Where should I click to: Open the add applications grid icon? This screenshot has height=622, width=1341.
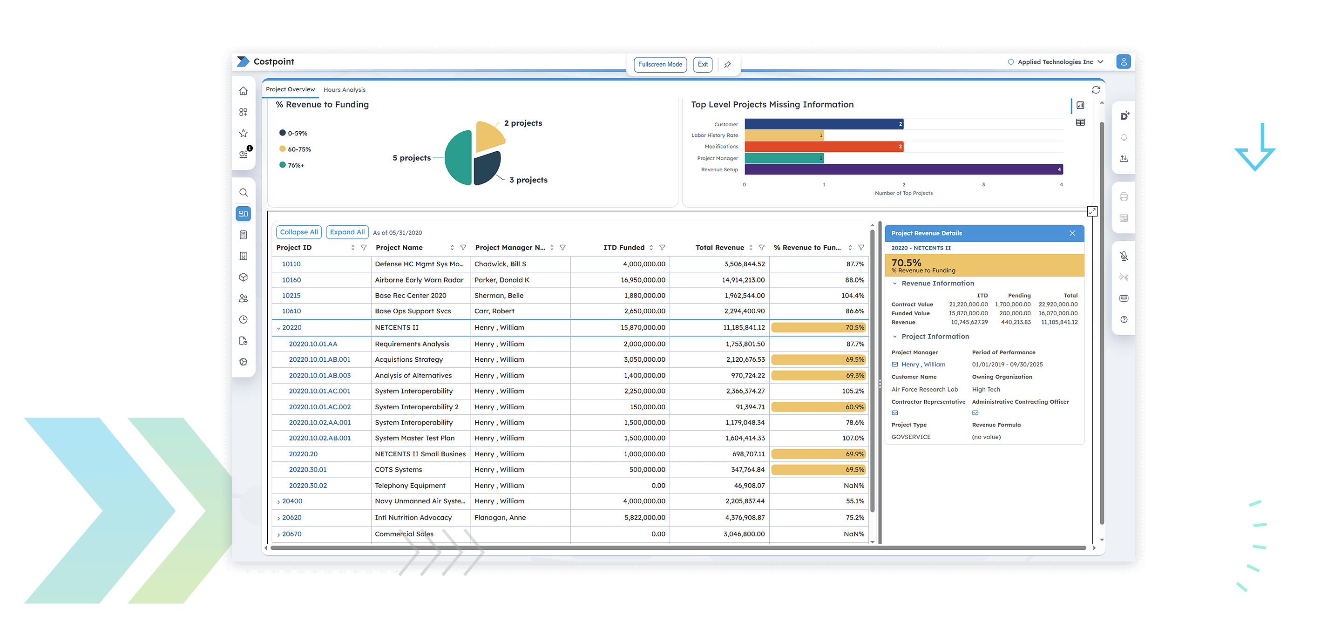(x=243, y=112)
